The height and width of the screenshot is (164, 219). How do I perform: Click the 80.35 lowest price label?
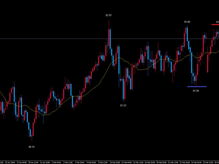click(x=32, y=147)
